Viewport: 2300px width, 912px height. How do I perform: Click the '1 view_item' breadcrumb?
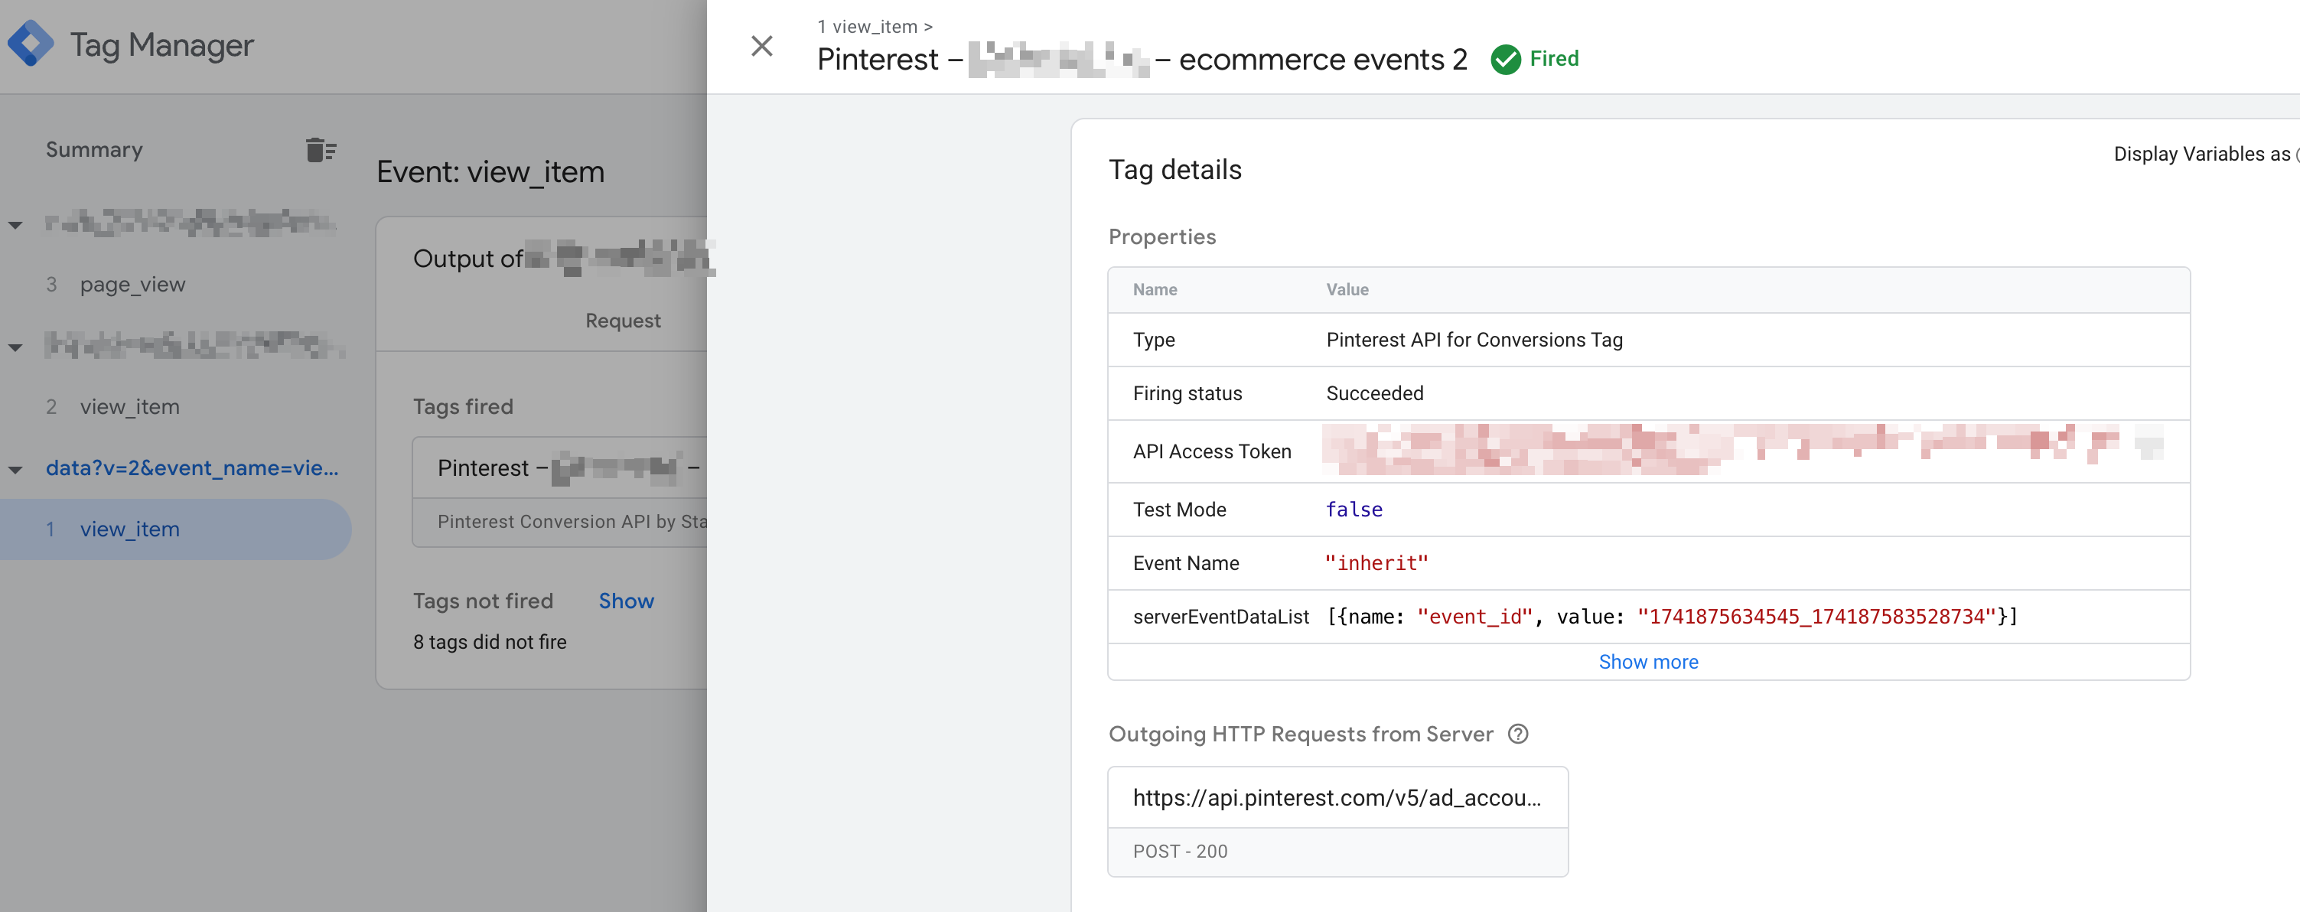pyautogui.click(x=868, y=26)
